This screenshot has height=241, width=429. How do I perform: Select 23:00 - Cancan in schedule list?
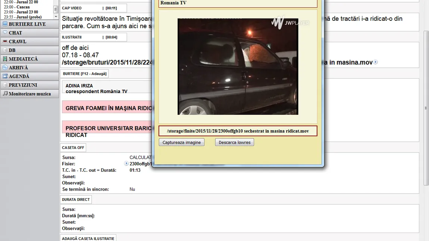[17, 7]
